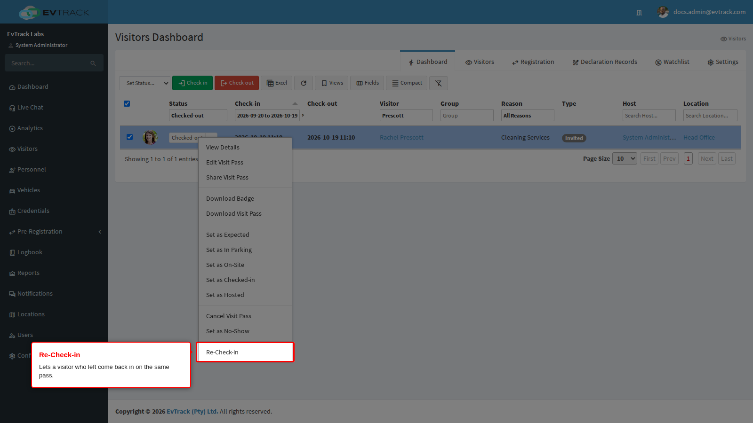Open Vehicles in sidebar
Image resolution: width=753 pixels, height=423 pixels.
[29, 190]
